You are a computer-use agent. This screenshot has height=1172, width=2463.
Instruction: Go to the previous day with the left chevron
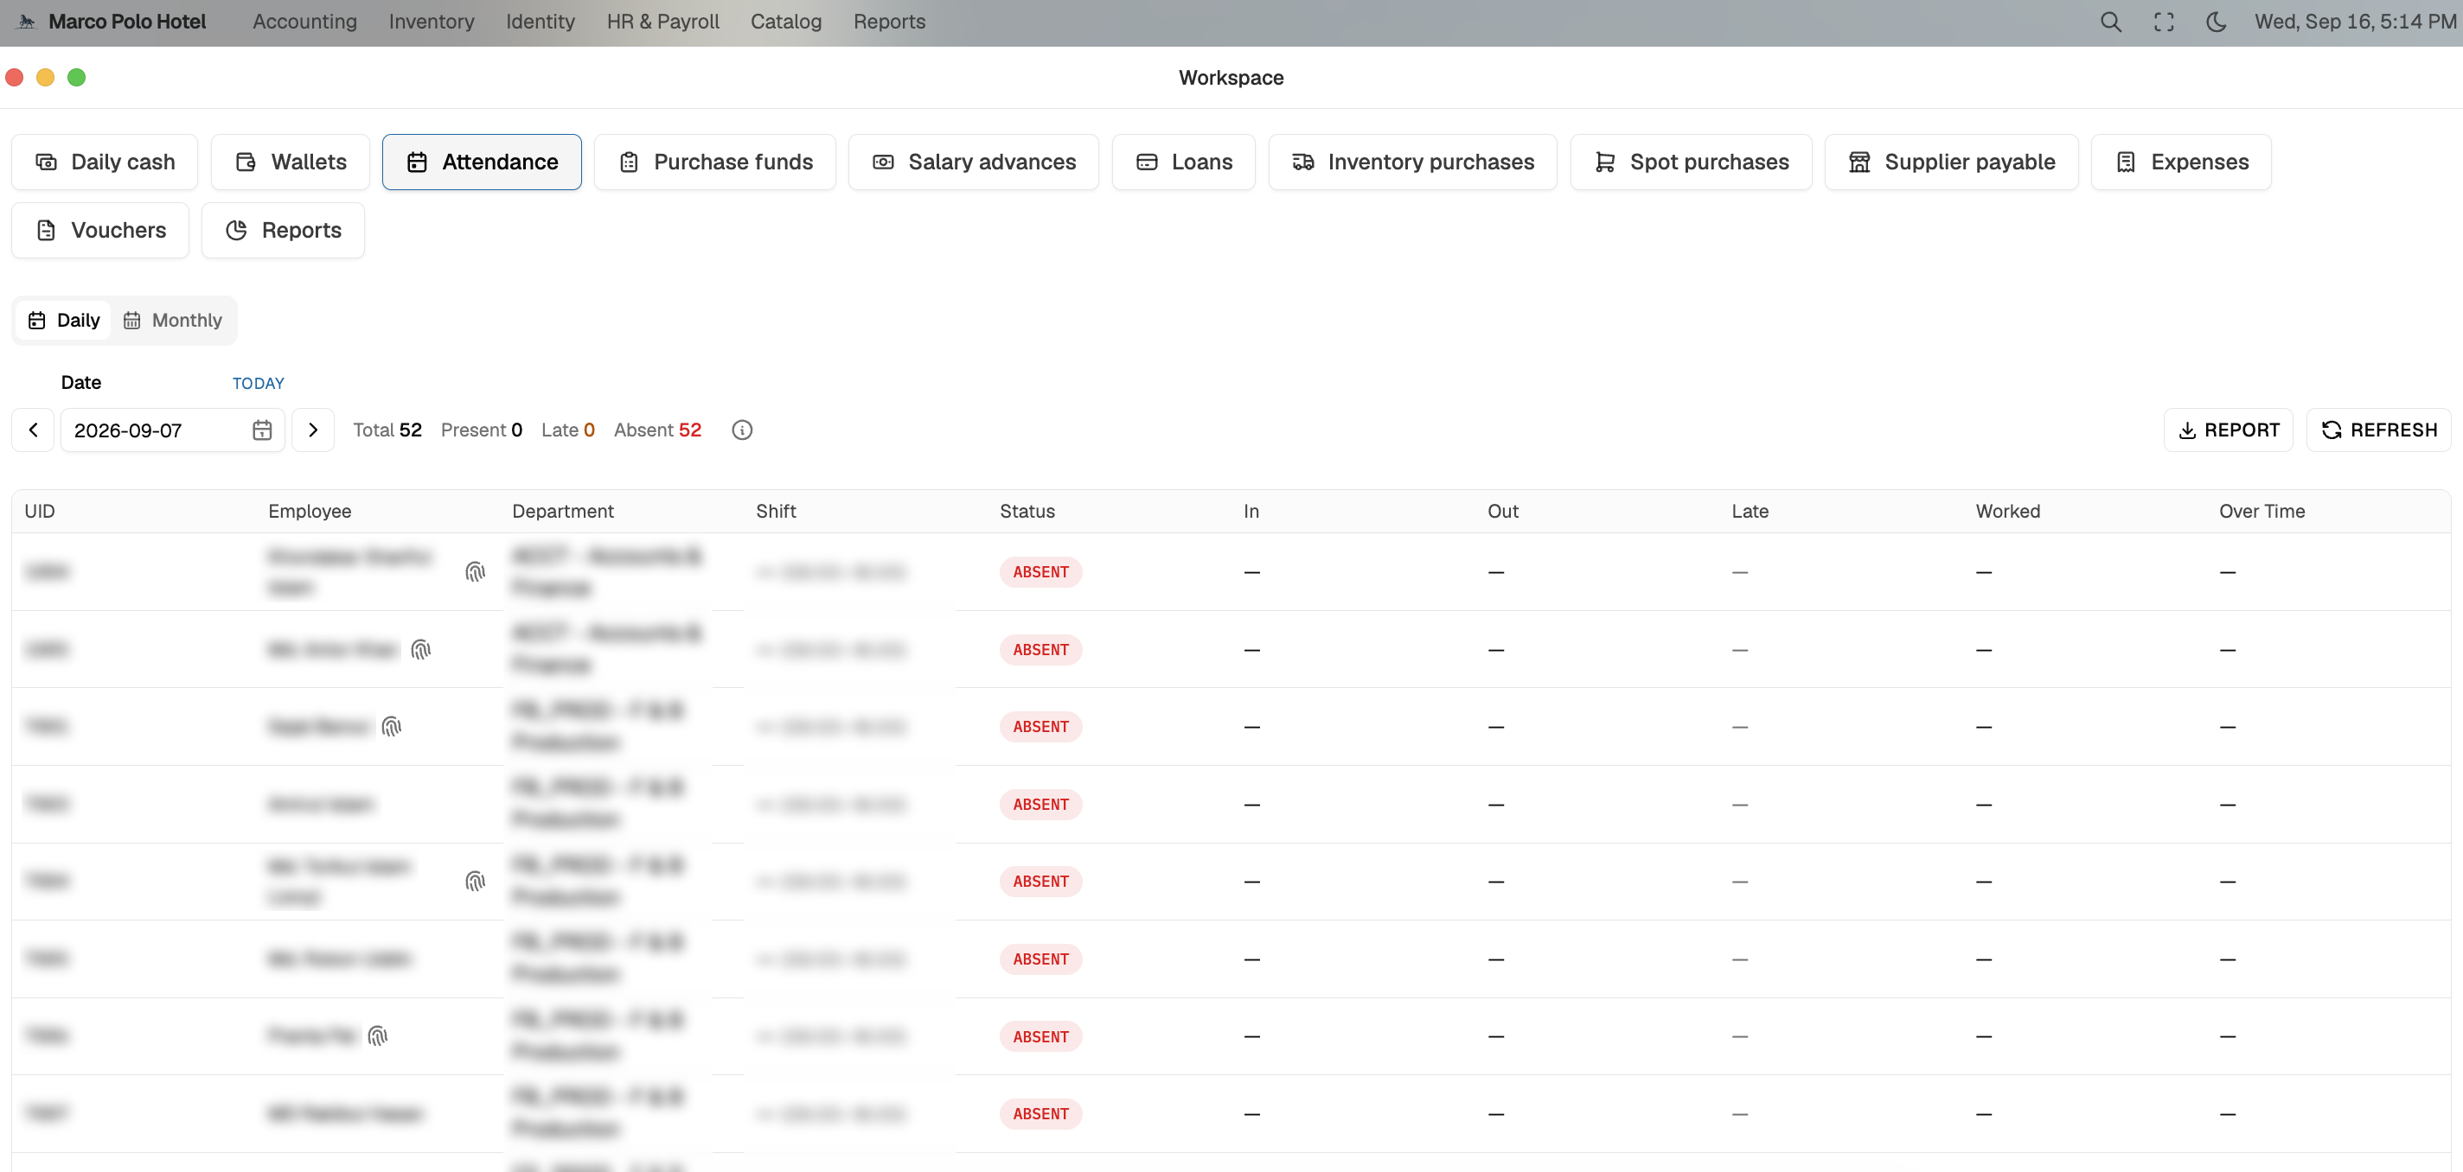(x=34, y=430)
